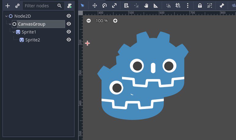Click the change pivot tool icon

click(x=136, y=6)
